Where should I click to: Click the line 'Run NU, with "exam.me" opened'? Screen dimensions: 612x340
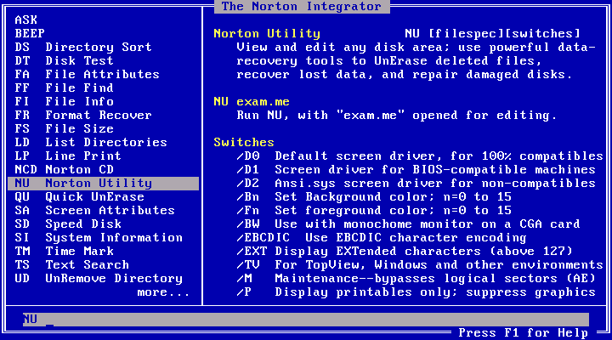coord(397,116)
